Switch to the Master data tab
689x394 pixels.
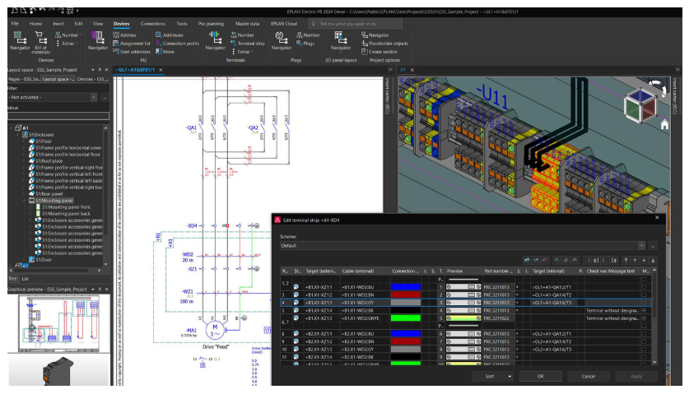(246, 24)
